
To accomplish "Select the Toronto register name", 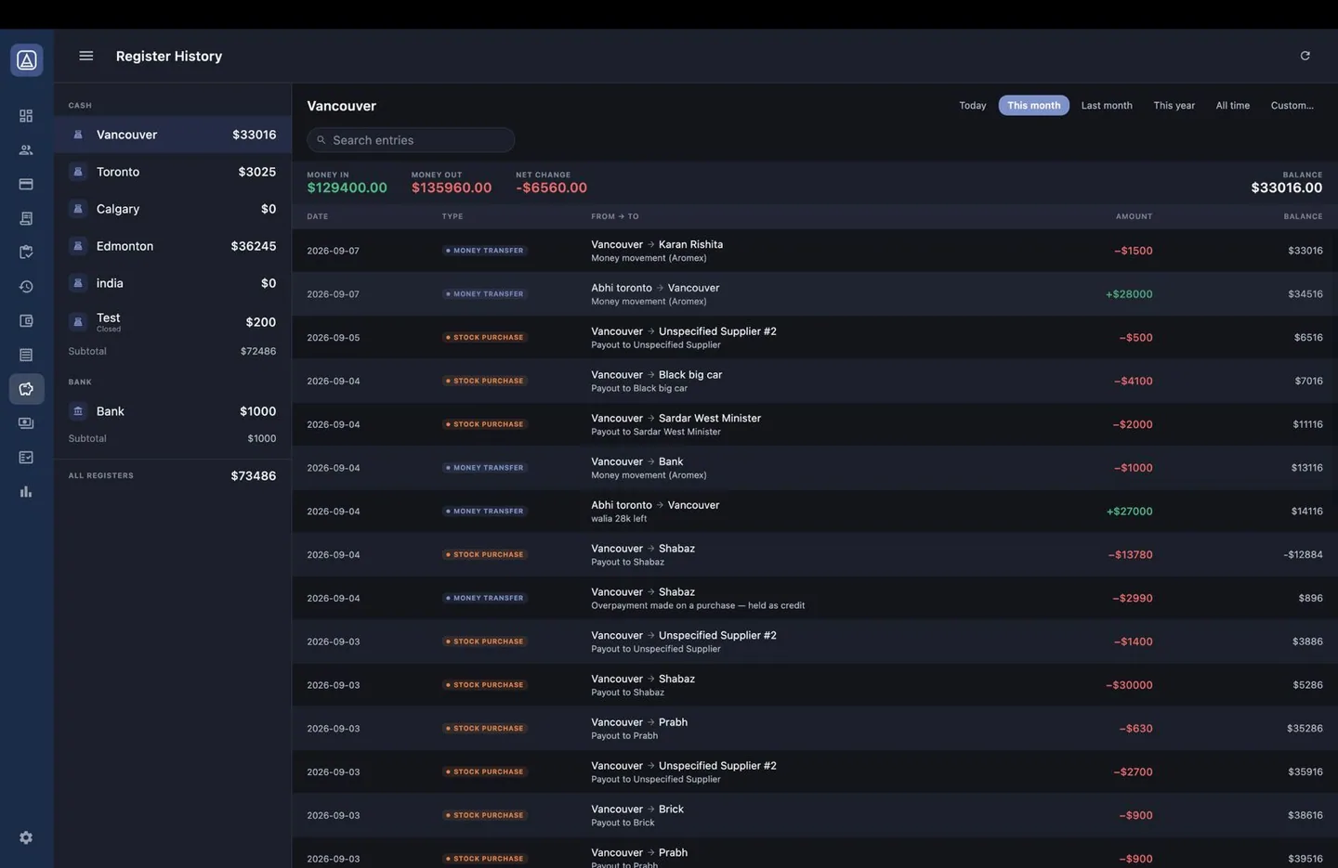I will pos(118,172).
